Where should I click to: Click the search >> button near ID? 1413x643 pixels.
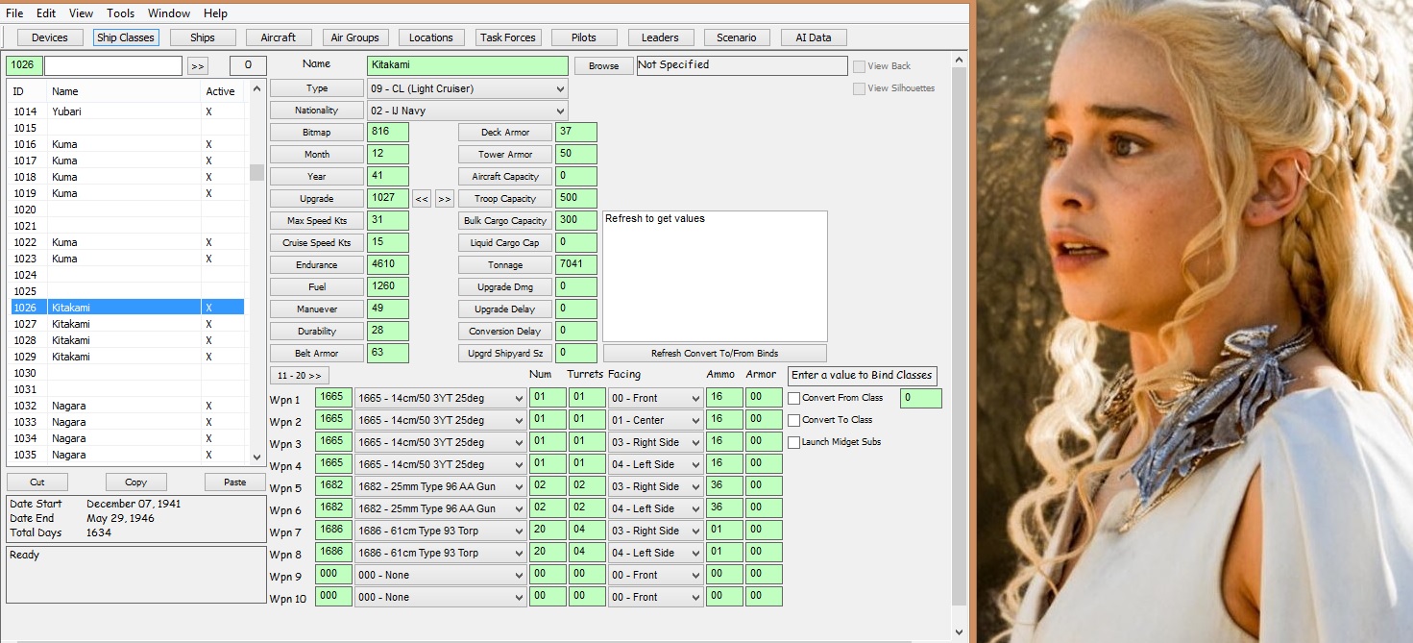coord(198,66)
